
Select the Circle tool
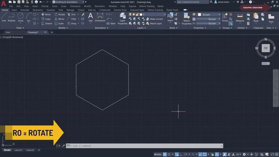point(20,17)
